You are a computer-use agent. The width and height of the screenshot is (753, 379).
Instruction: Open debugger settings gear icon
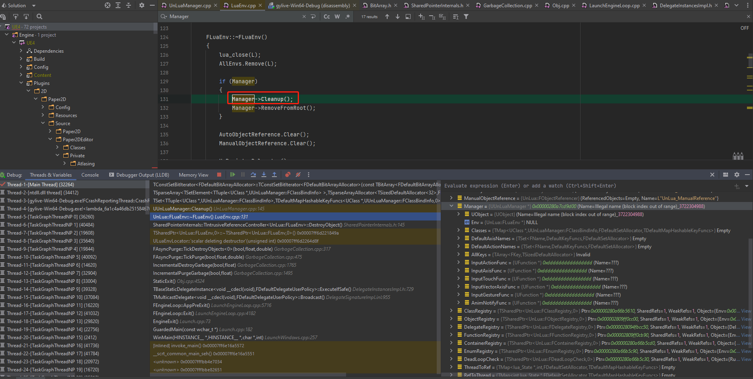(x=736, y=175)
